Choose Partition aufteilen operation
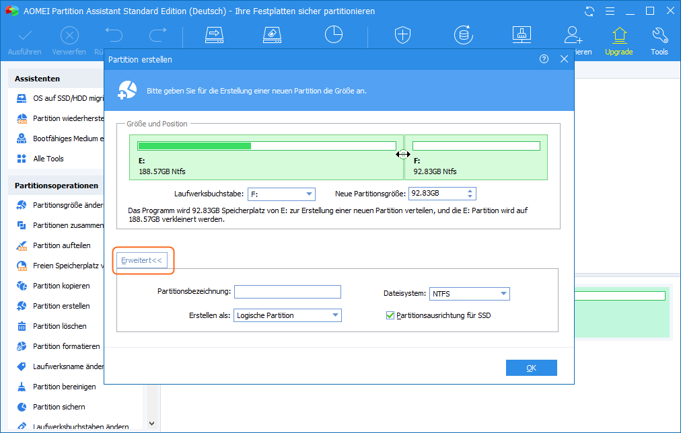This screenshot has height=433, width=681. pyautogui.click(x=54, y=245)
